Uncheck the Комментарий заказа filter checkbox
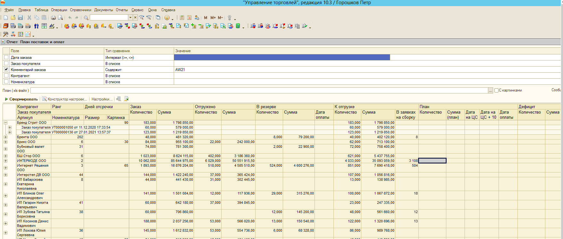Screen dimensions: 563x239 [6, 69]
